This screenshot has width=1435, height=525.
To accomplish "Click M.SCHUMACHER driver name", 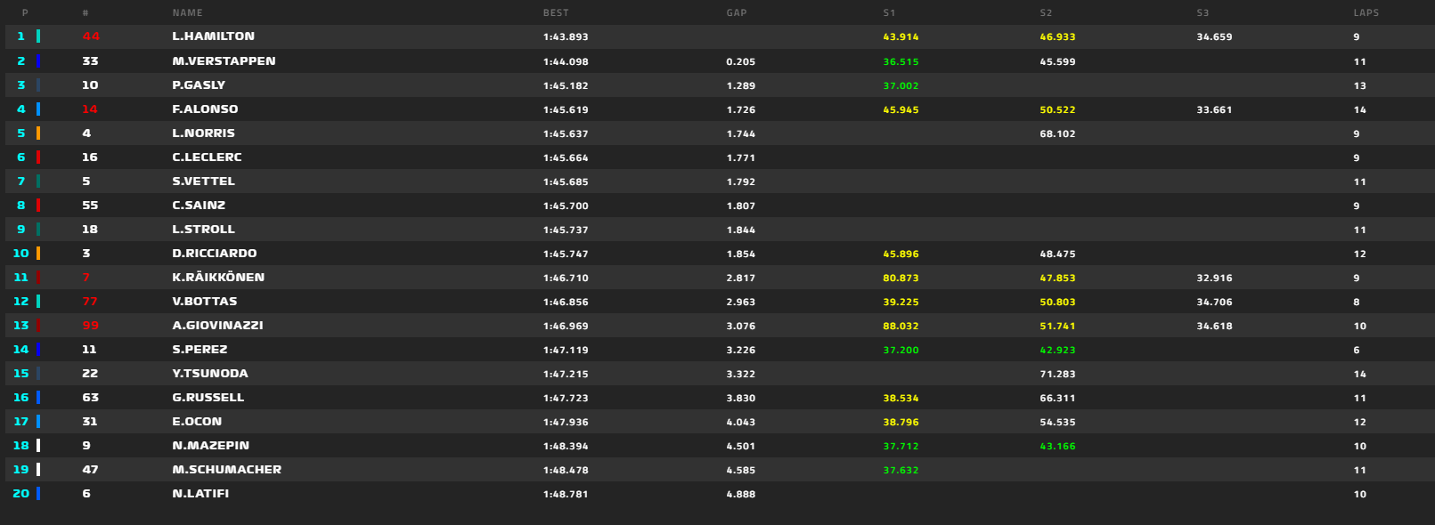I will [x=226, y=470].
